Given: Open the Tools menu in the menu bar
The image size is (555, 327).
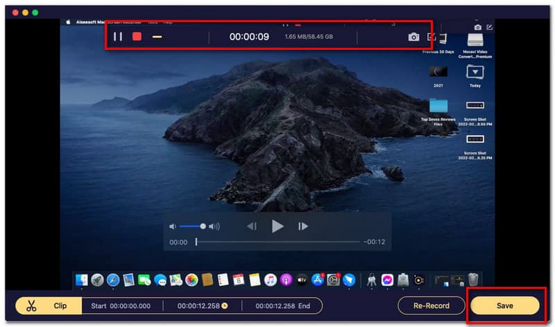Looking at the screenshot, I should click(151, 22).
